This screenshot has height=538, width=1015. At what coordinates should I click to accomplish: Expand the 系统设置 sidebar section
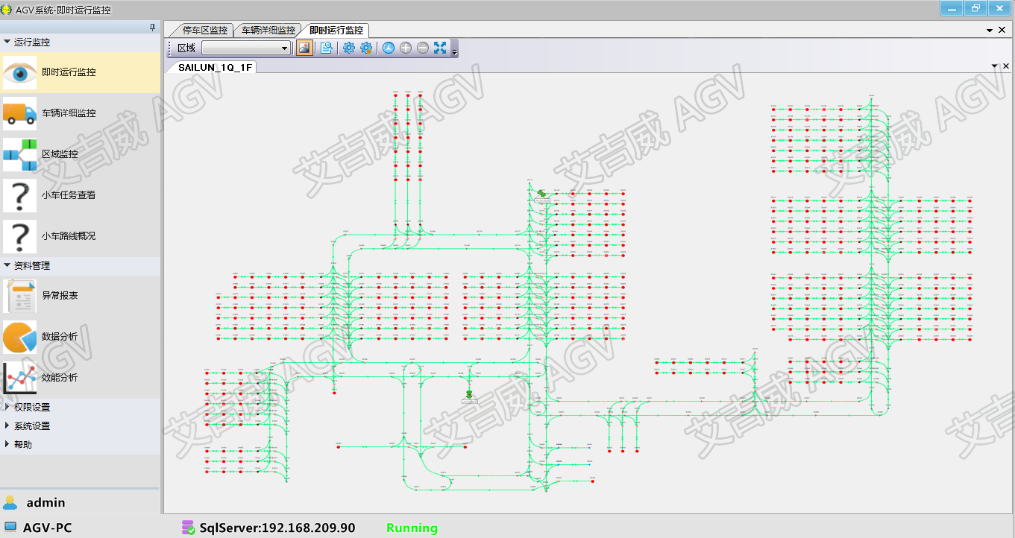(x=7, y=426)
